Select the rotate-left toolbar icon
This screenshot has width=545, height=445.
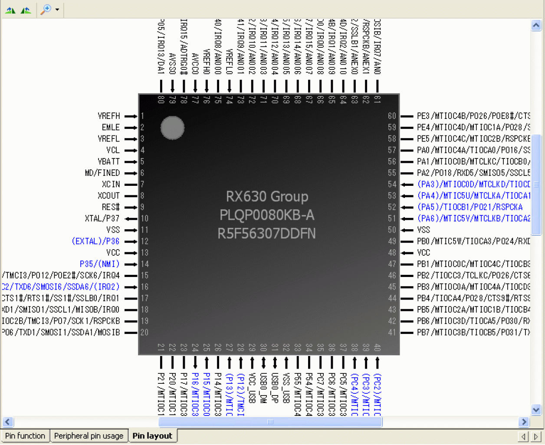[10, 10]
